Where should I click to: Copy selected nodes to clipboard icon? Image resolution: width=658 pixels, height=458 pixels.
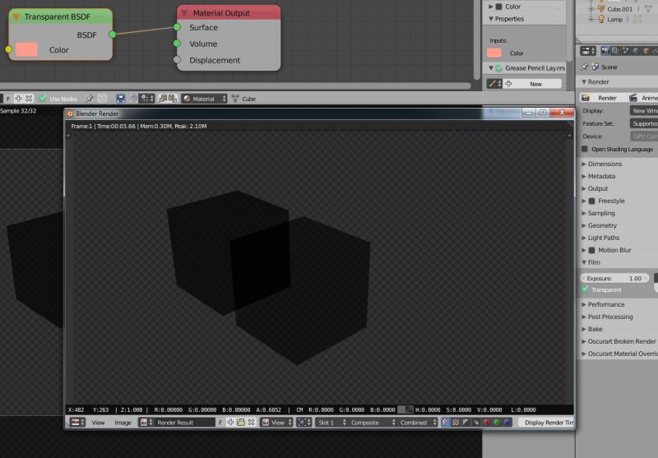[x=163, y=99]
